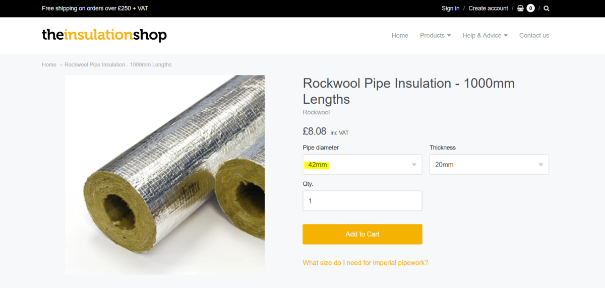Click the cart item count badge

pos(530,8)
